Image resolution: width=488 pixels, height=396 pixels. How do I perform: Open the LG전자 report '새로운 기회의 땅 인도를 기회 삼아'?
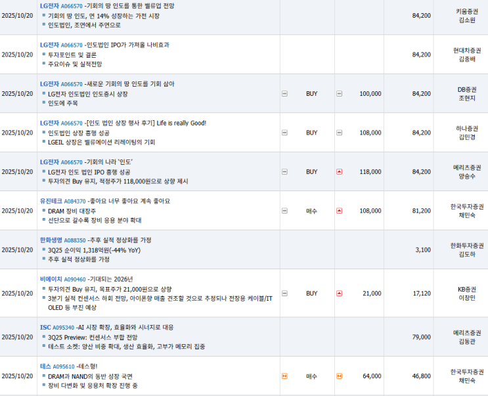coord(131,84)
